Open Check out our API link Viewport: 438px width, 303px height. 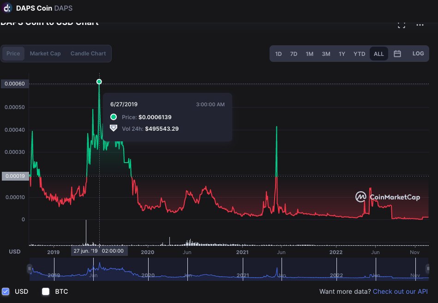[400, 291]
